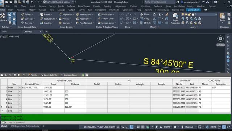Screen dimensions: 232x131
Task: Select the Stretch tool
Action: click(x=145, y=23)
